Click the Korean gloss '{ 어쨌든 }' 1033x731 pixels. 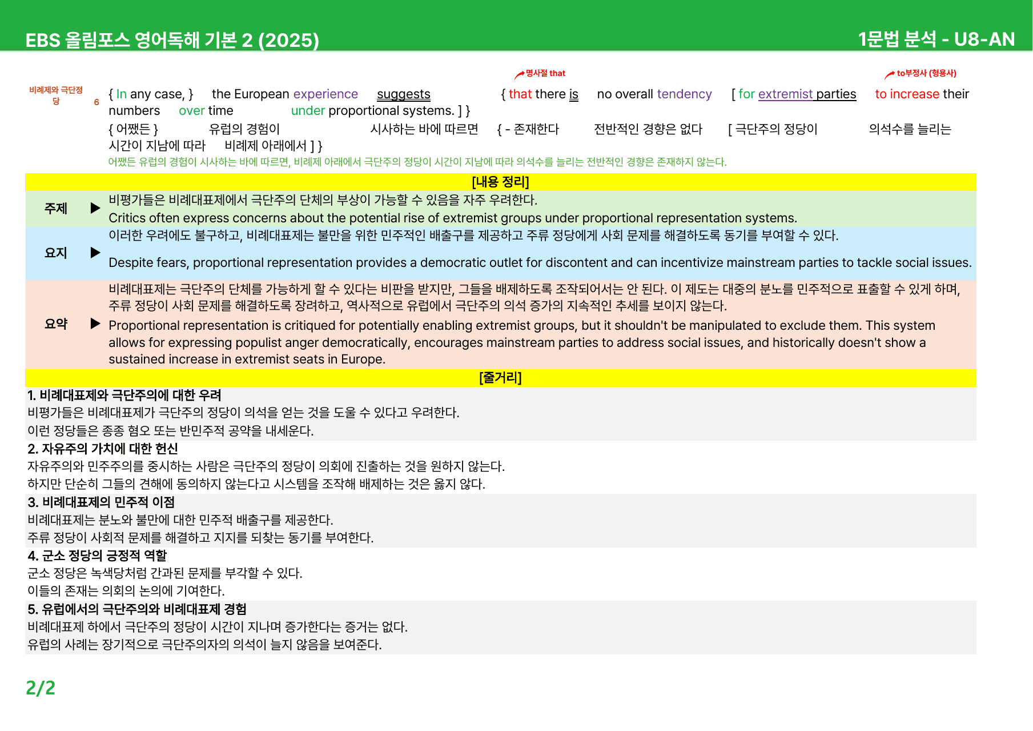tap(134, 129)
